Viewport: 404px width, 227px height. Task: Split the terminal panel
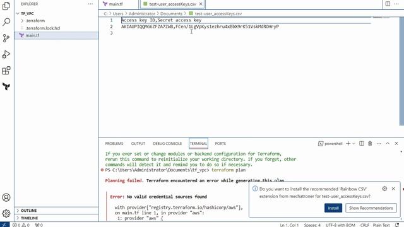362,143
